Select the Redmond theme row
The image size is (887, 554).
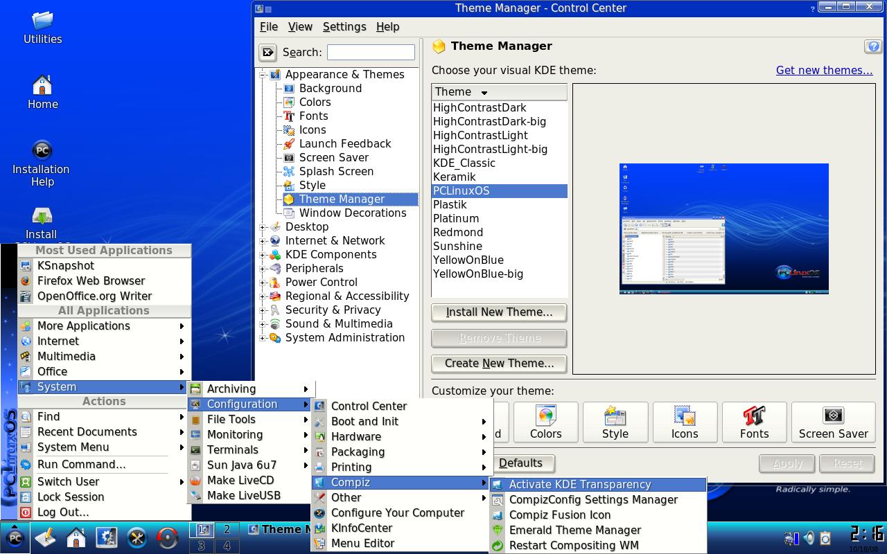(x=499, y=233)
